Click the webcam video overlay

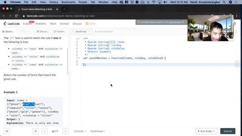pyautogui.click(x=211, y=28)
